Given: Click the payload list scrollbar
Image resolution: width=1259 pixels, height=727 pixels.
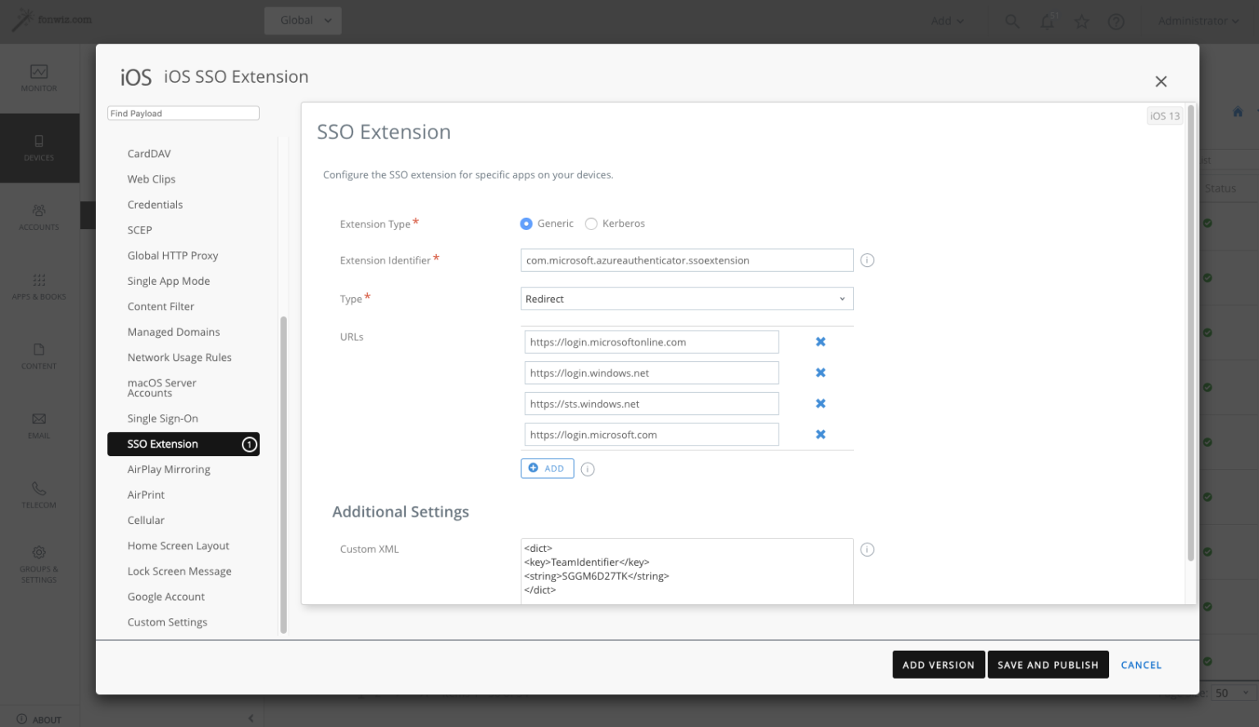Looking at the screenshot, I should (284, 475).
